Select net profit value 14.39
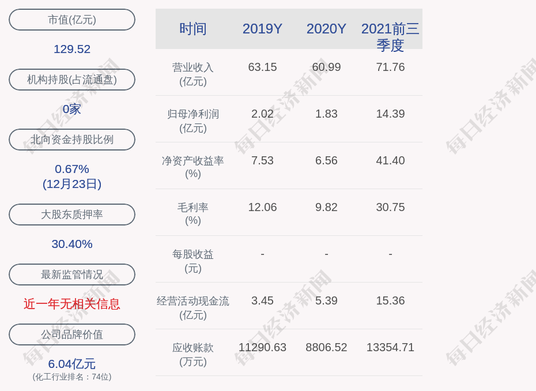This screenshot has height=391, width=536. coord(390,114)
